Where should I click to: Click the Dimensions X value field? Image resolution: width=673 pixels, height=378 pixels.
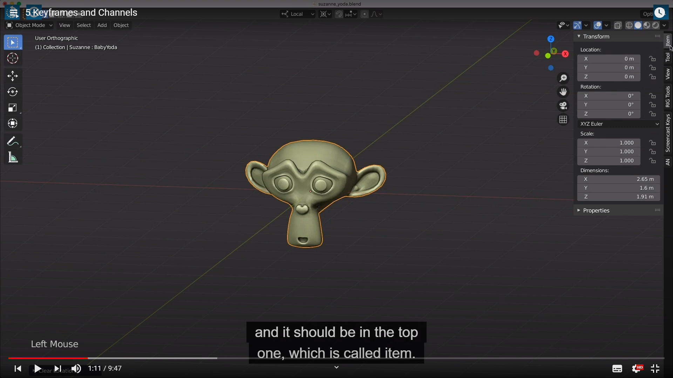[619, 179]
